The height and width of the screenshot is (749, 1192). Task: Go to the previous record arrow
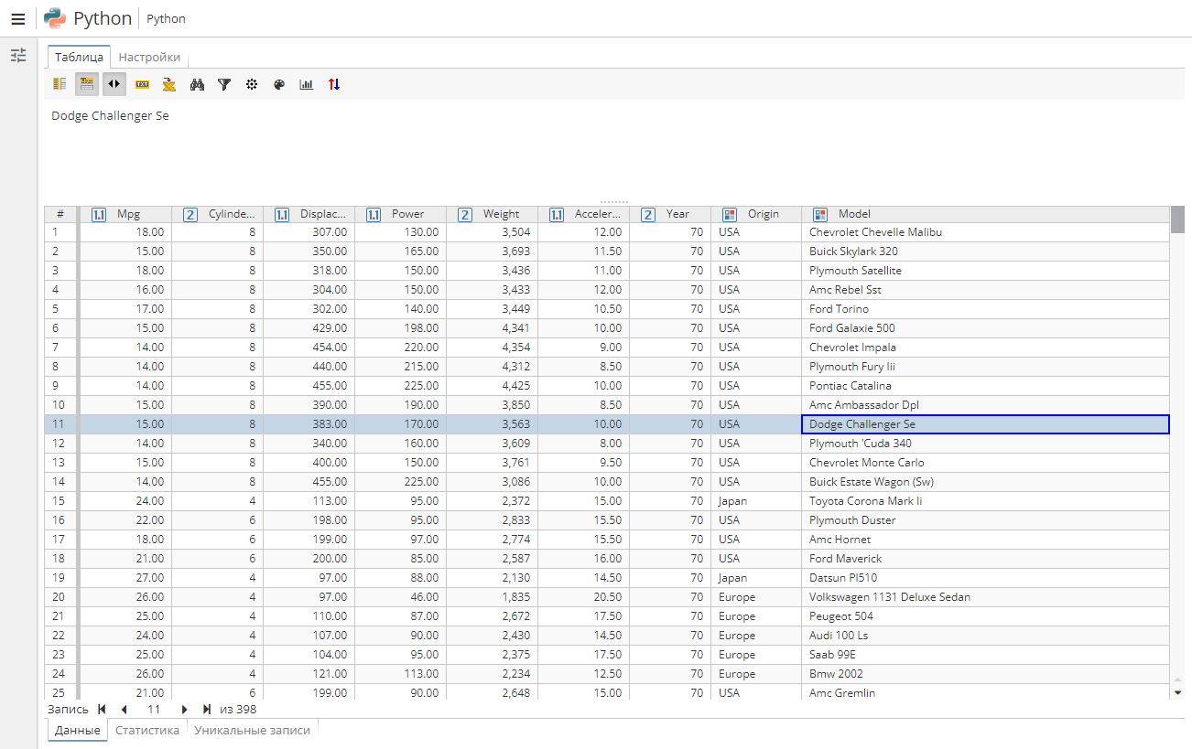pyautogui.click(x=124, y=709)
